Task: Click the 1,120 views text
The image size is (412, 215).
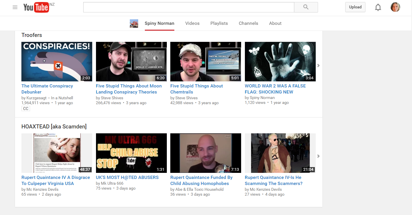Action: tap(255, 102)
